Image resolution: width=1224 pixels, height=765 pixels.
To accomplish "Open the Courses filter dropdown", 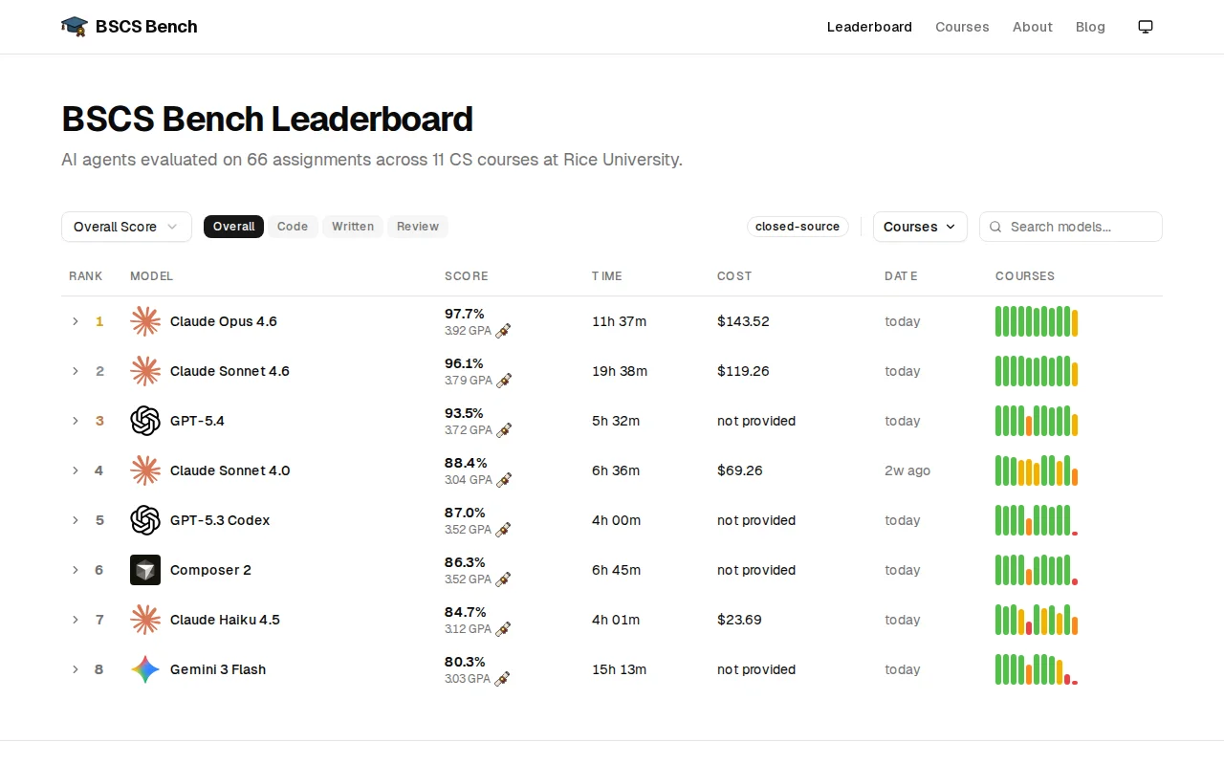I will [920, 227].
